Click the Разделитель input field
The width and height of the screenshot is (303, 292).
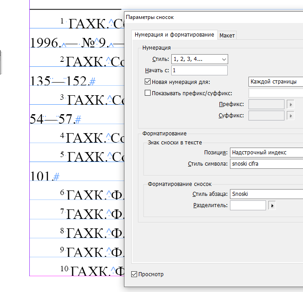248,205
